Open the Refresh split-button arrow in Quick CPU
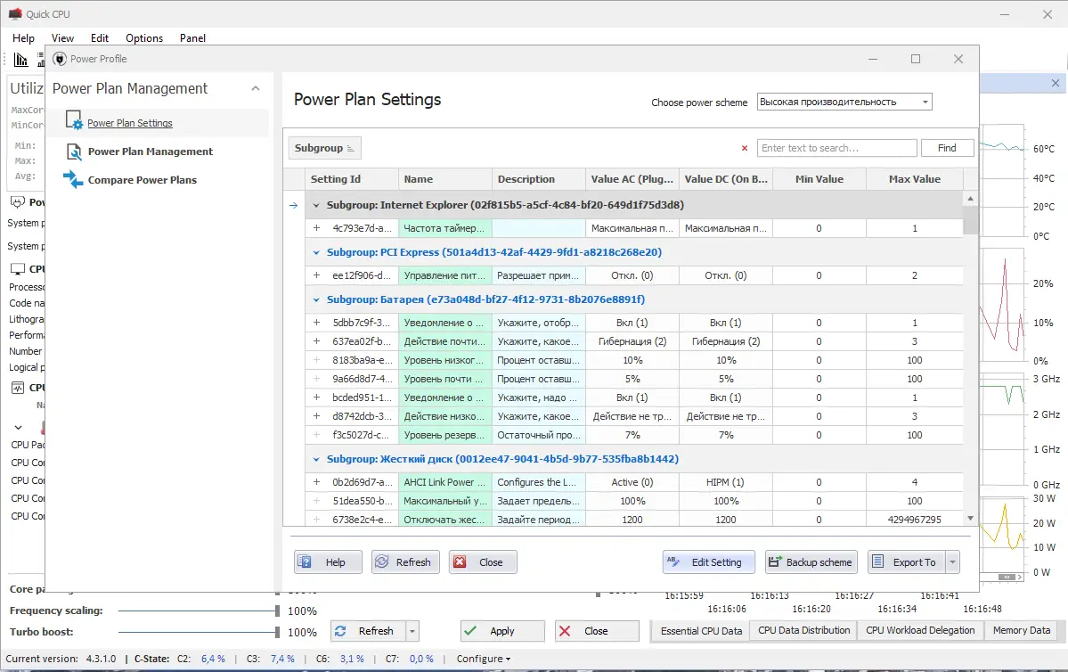Image resolution: width=1068 pixels, height=672 pixels. coord(412,632)
